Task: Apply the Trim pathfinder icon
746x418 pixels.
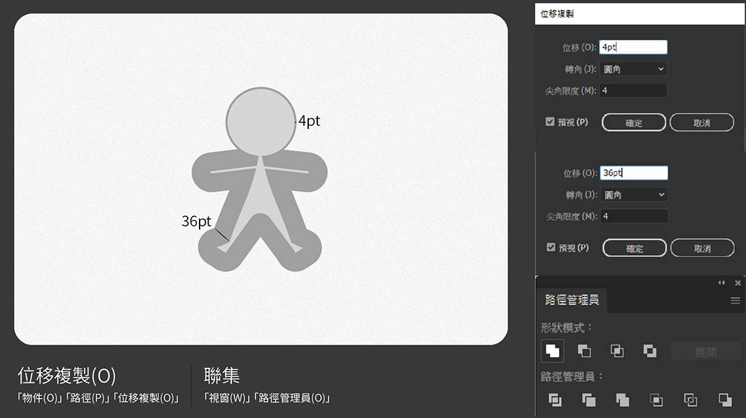Action: [588, 400]
